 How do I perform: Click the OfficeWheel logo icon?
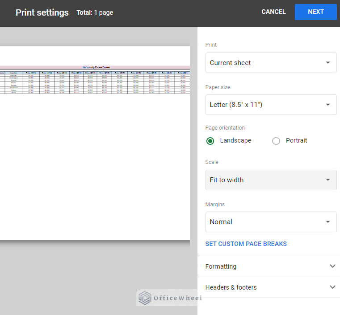pos(144,298)
